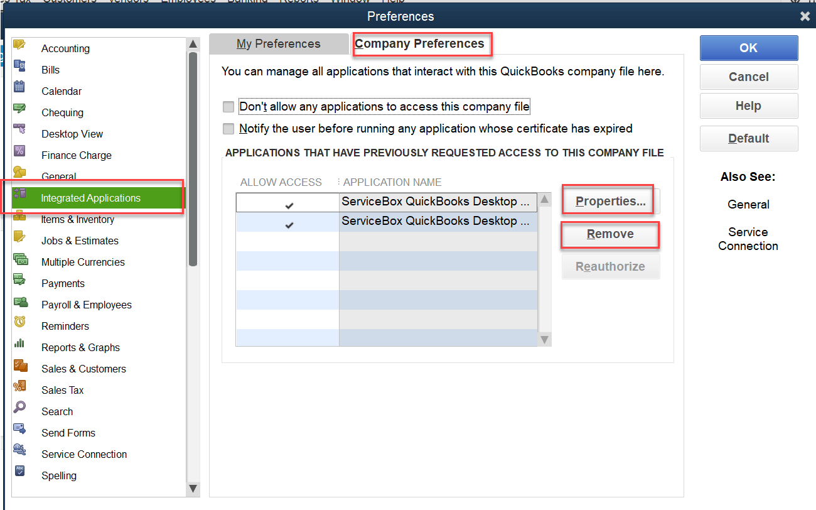This screenshot has height=510, width=816.
Task: Open Service Connection under Also See
Action: click(748, 239)
